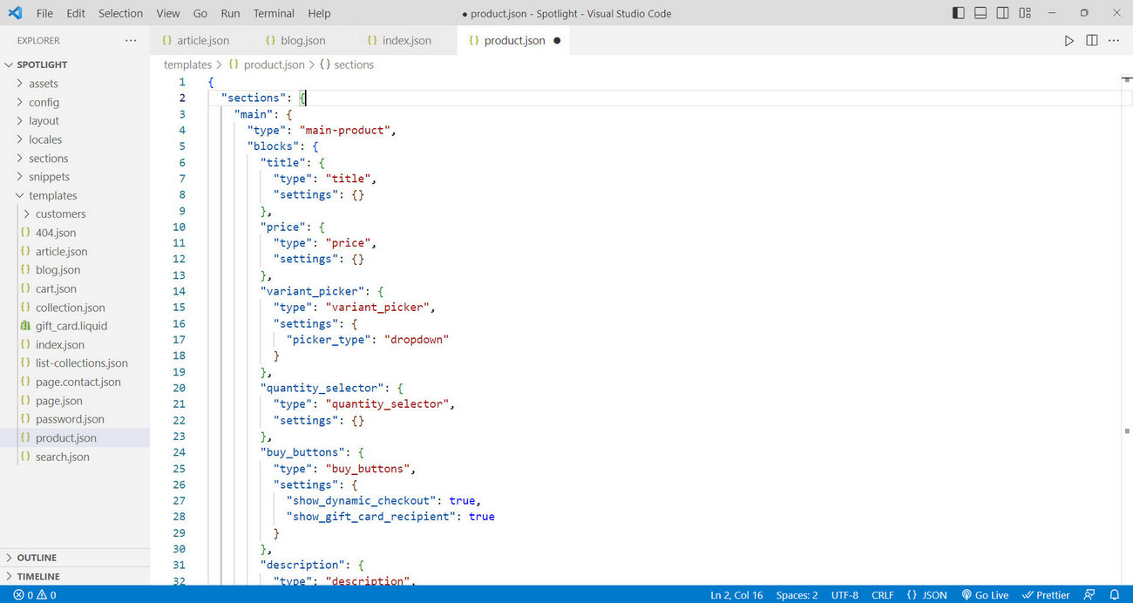The width and height of the screenshot is (1133, 603).
Task: Switch to the index.json tab
Action: [x=406, y=41]
